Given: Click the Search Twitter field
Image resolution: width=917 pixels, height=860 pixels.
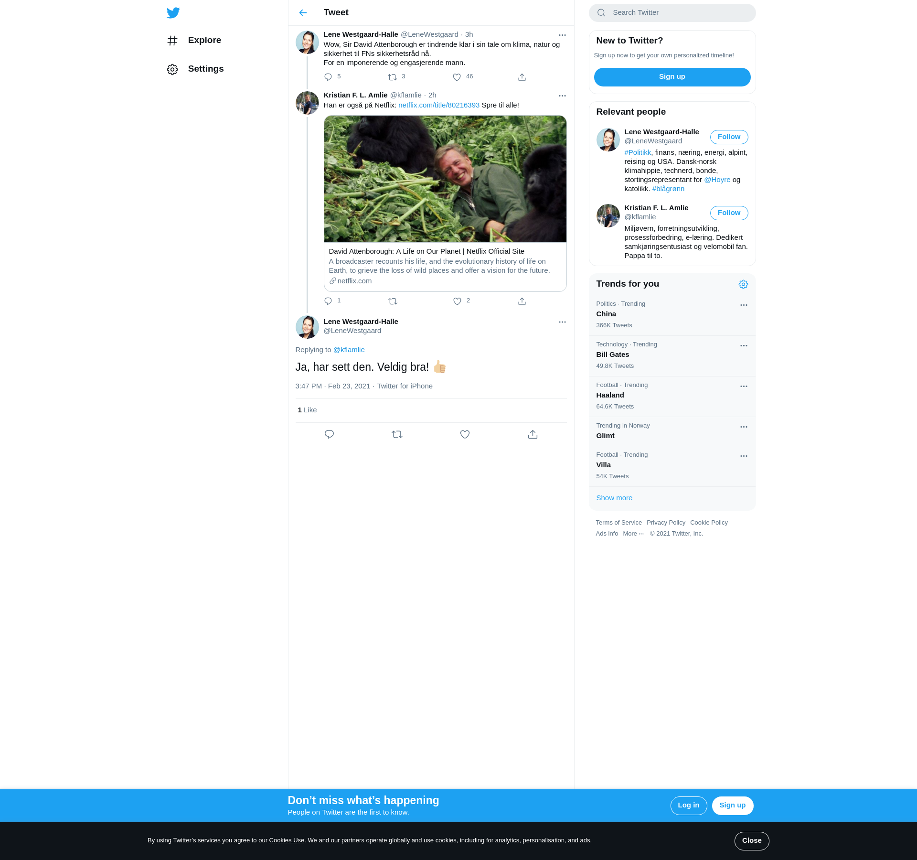Looking at the screenshot, I should (x=672, y=13).
